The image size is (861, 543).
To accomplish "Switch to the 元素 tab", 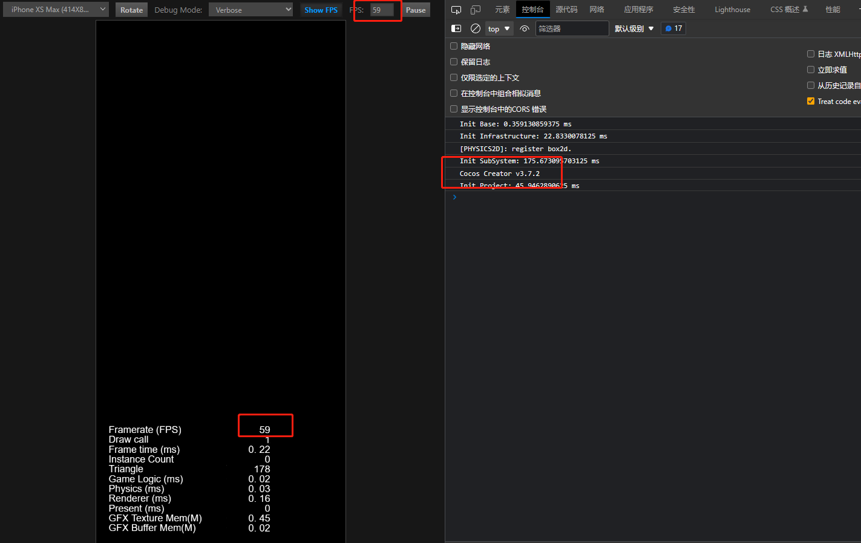I will [x=502, y=10].
